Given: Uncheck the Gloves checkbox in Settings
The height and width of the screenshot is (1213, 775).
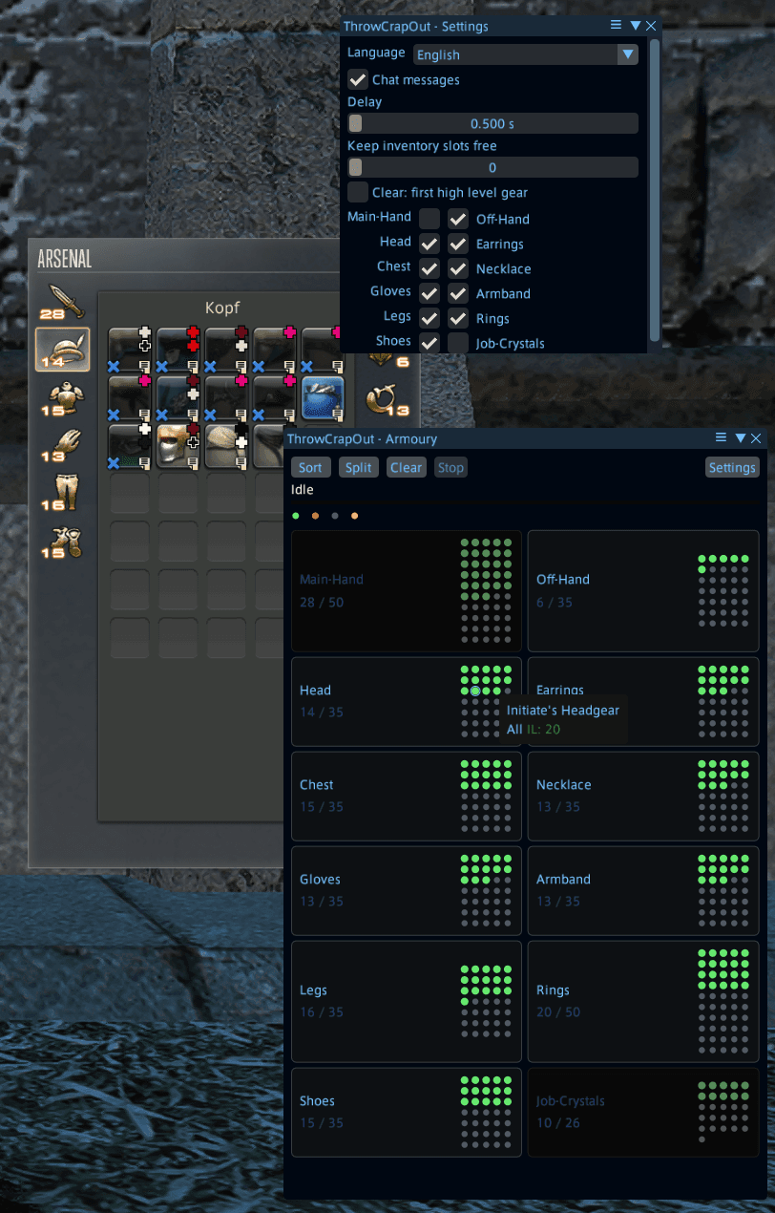Looking at the screenshot, I should (429, 293).
